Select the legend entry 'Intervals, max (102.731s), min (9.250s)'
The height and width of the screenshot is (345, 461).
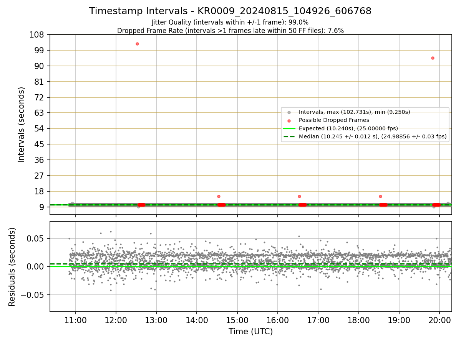tap(354, 112)
